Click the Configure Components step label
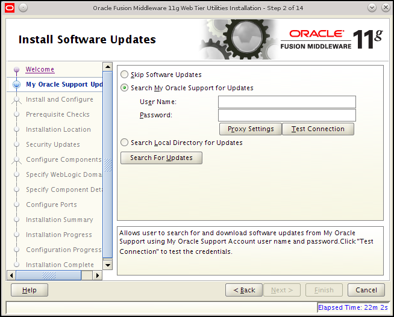 pos(64,159)
